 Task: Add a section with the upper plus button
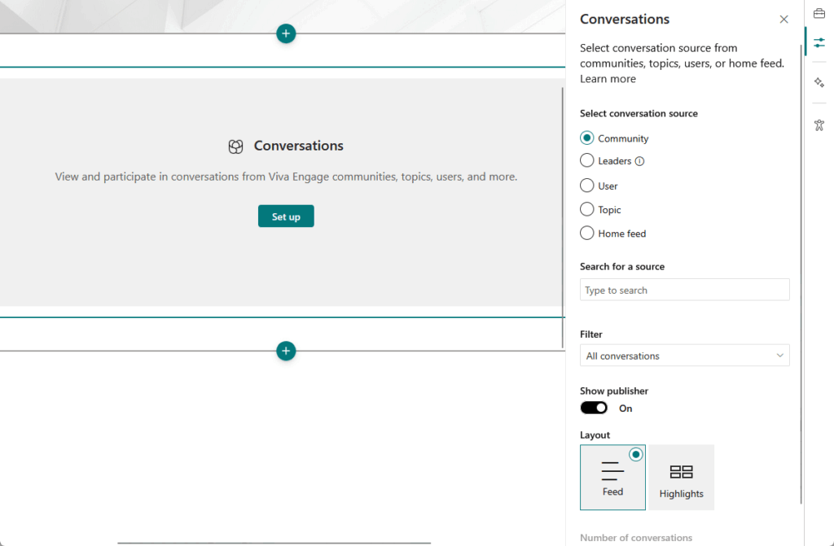click(286, 33)
